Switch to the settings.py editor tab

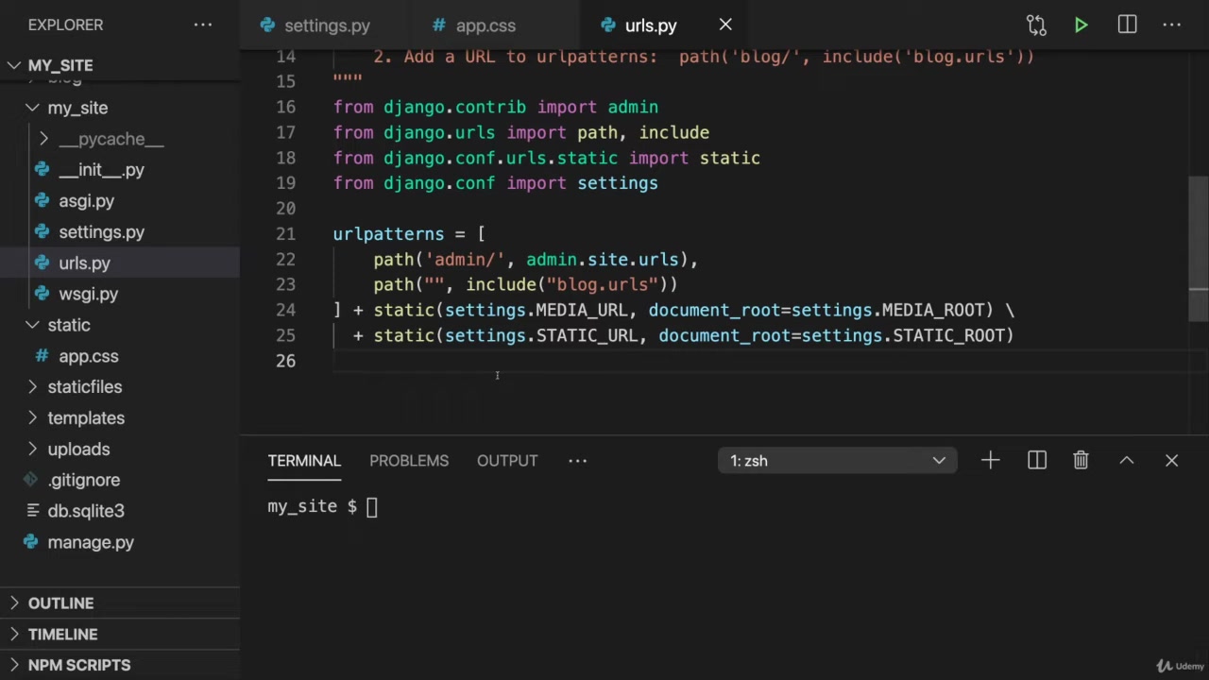(326, 25)
